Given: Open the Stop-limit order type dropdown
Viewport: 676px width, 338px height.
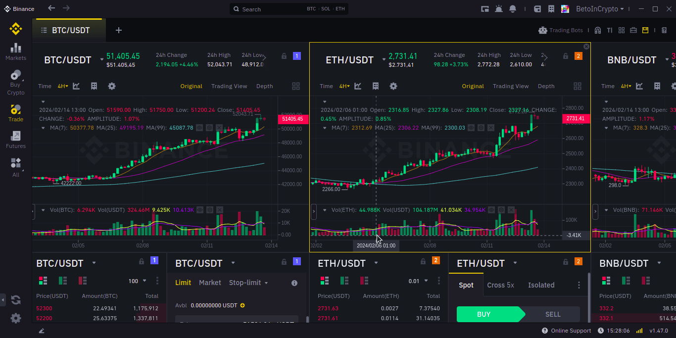Looking at the screenshot, I should pos(248,283).
